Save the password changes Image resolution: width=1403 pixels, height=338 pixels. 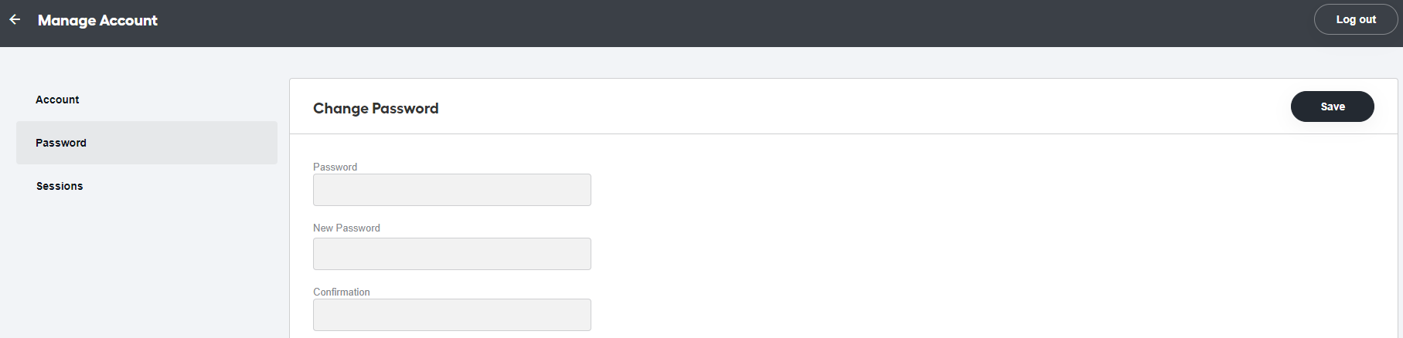1332,106
